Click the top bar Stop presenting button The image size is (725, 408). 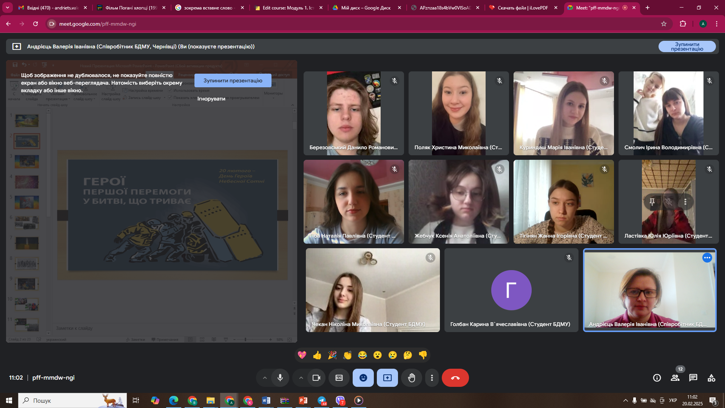coord(687,46)
